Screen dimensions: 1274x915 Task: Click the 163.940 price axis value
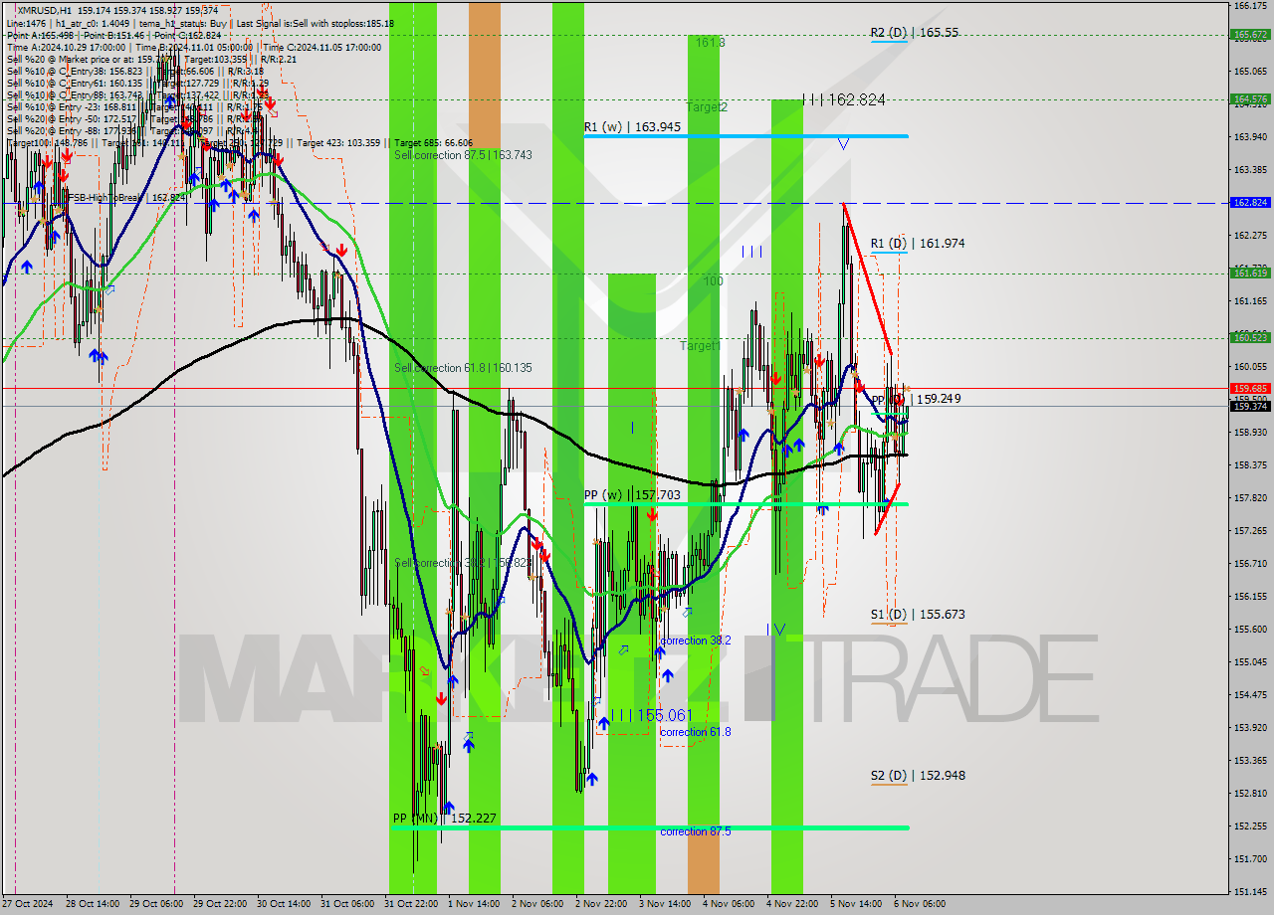point(1250,136)
